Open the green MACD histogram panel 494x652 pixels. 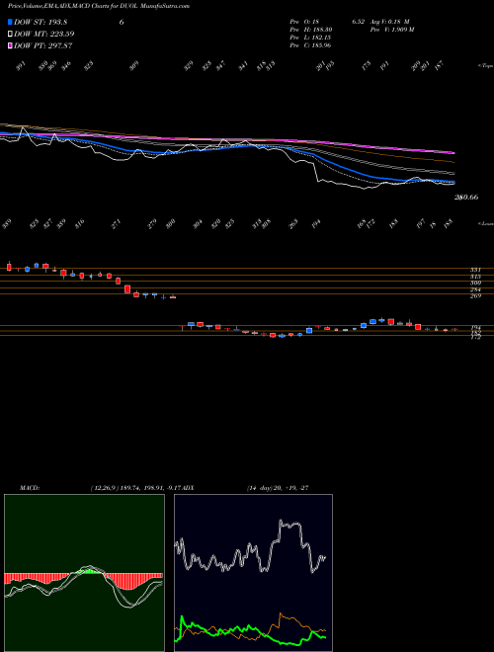pos(84,573)
